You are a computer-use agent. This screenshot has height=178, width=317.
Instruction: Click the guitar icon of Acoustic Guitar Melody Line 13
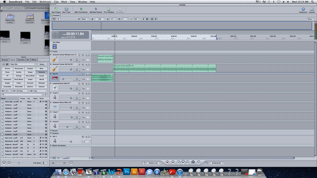55,59
